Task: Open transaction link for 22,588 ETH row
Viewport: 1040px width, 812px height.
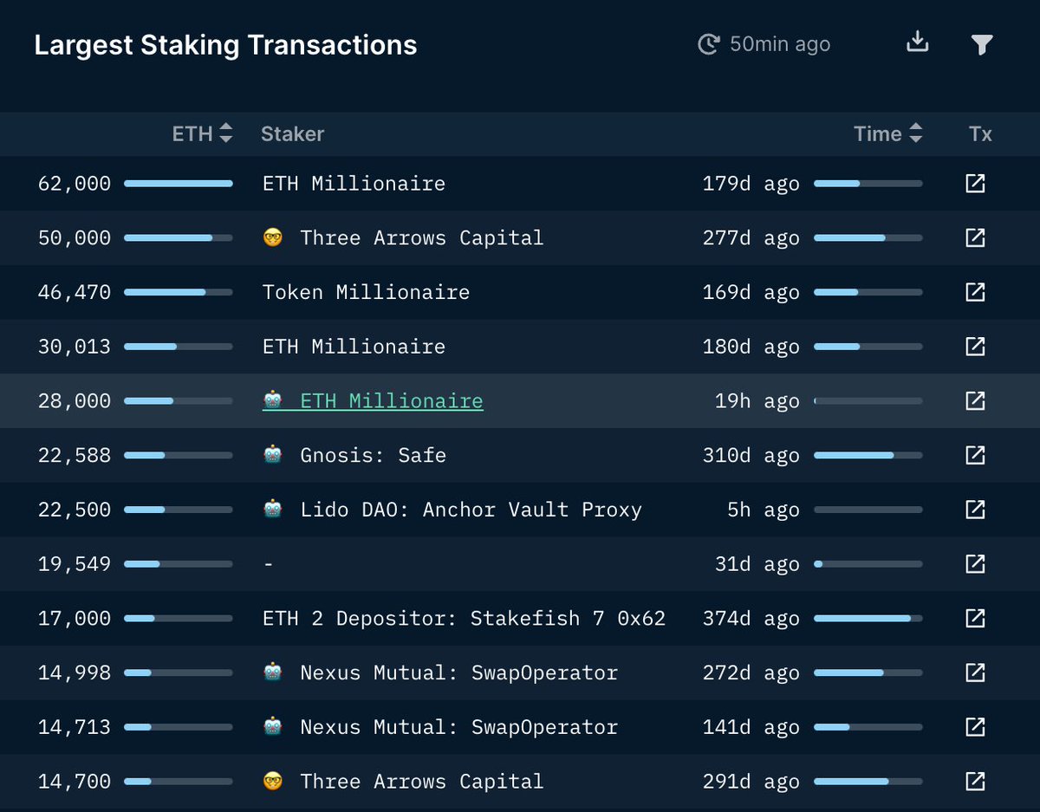Action: [975, 455]
